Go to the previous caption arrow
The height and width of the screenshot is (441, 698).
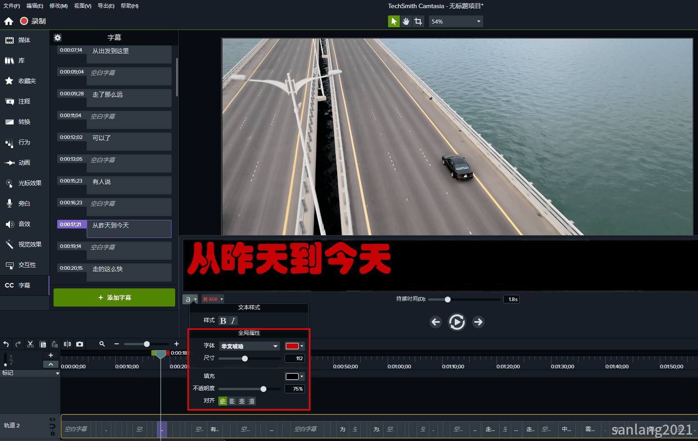pos(436,322)
